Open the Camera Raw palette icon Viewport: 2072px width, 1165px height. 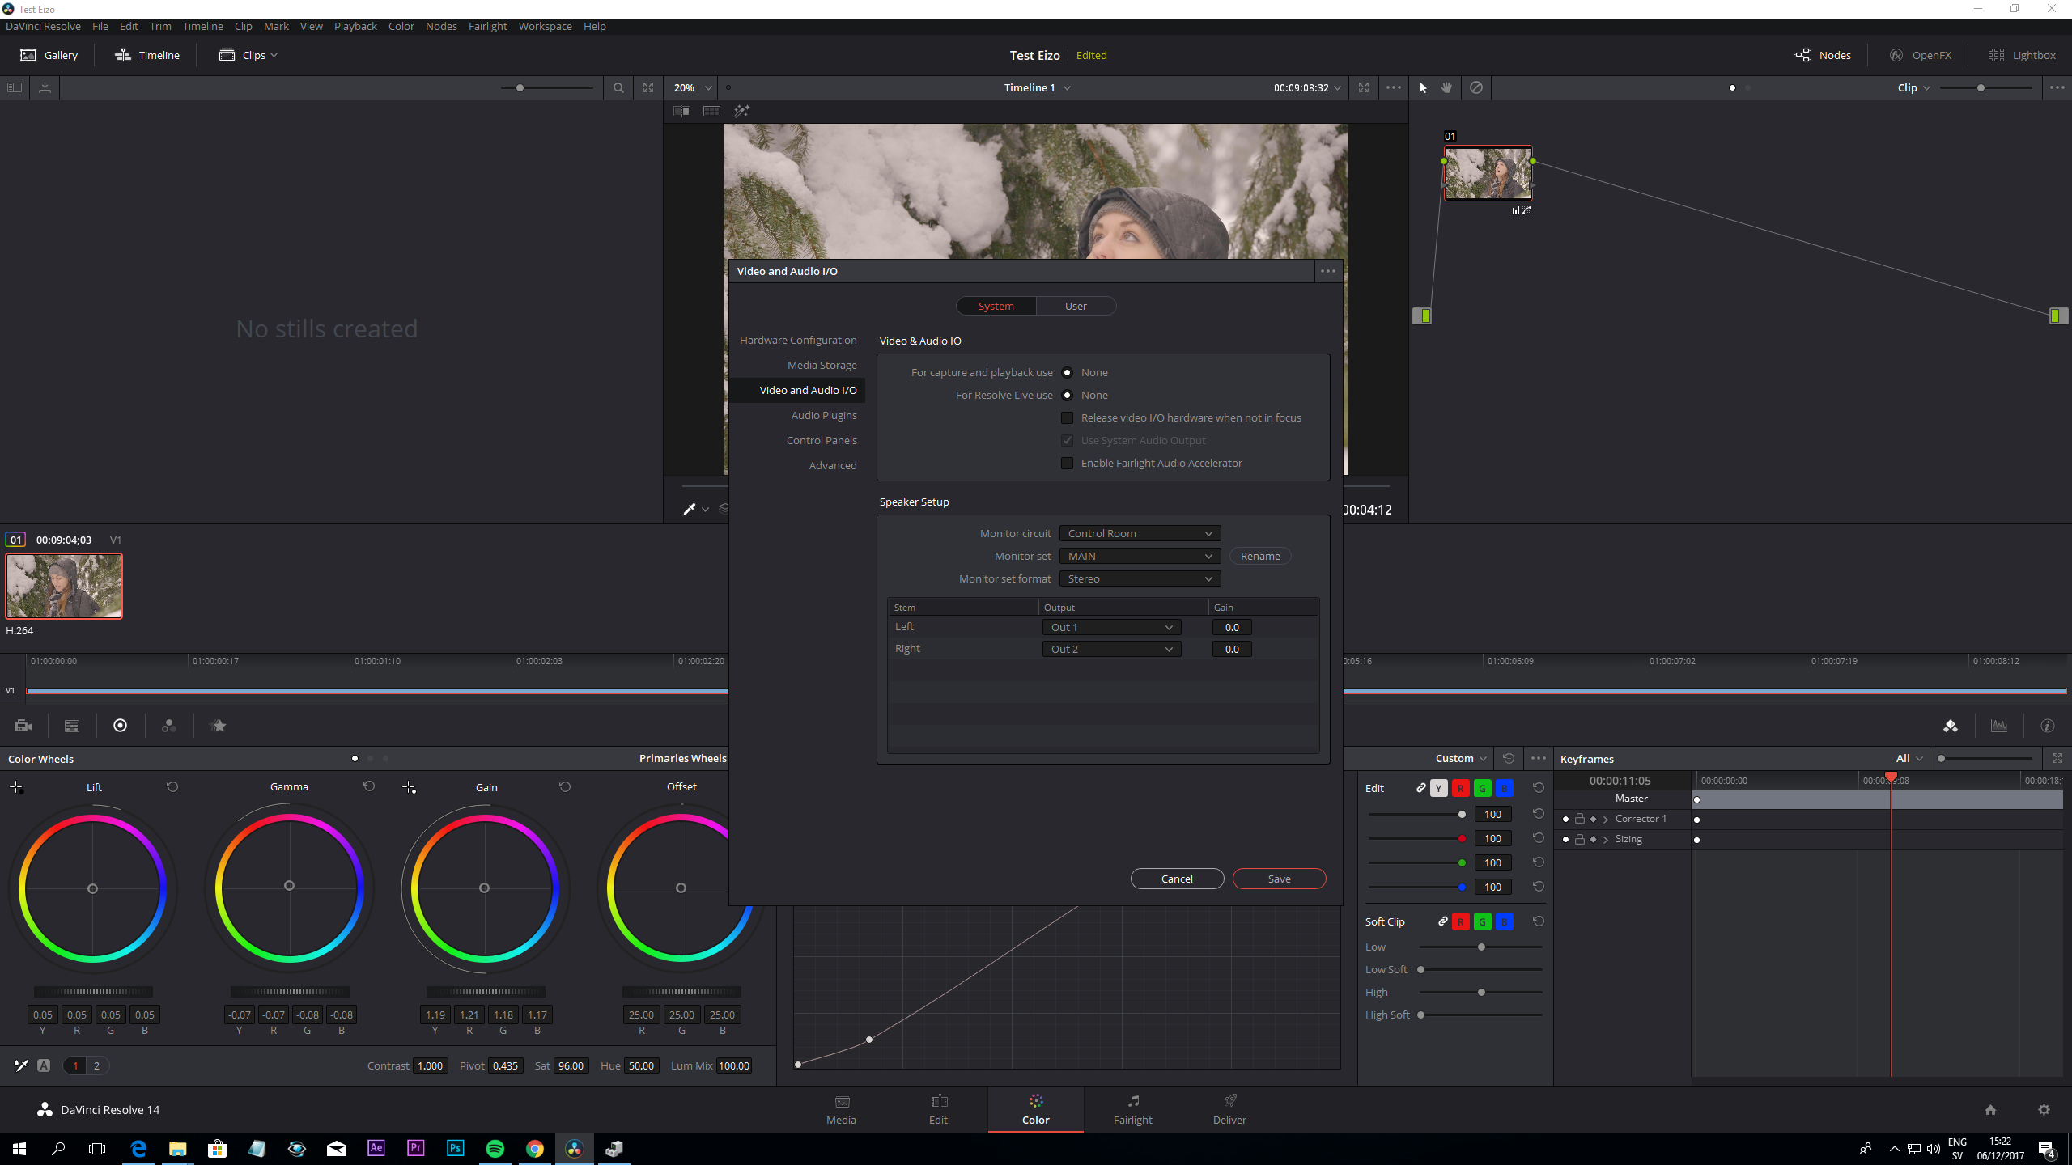(23, 726)
